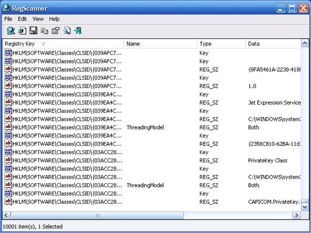Select the data starting "{8FA5461A-2238"
Image resolution: width=311 pixels, height=233 pixels.
tap(274, 70)
